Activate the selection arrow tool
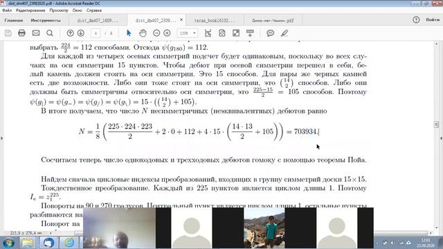Screen dimensions: 443x249 click(129, 33)
